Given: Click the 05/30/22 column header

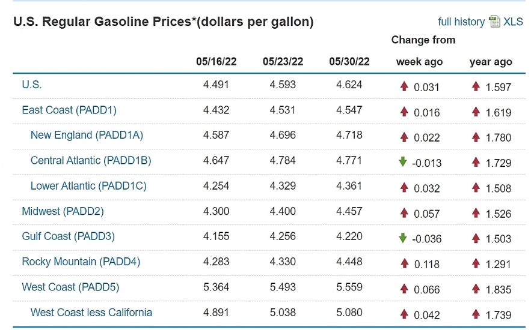Looking at the screenshot, I should point(349,61).
